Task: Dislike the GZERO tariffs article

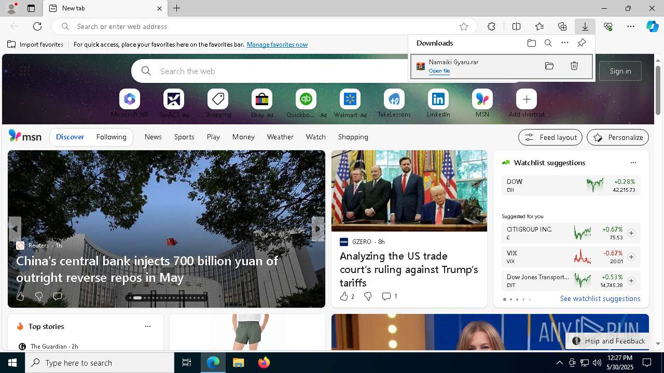Action: [x=368, y=296]
